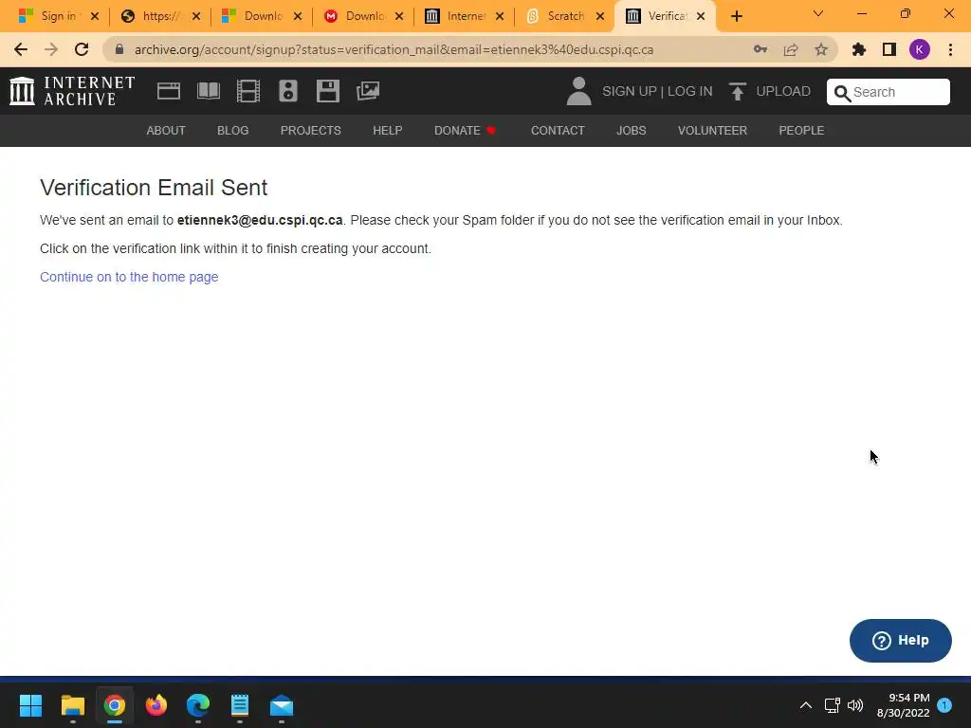Open the Windows Start menu

click(x=30, y=705)
